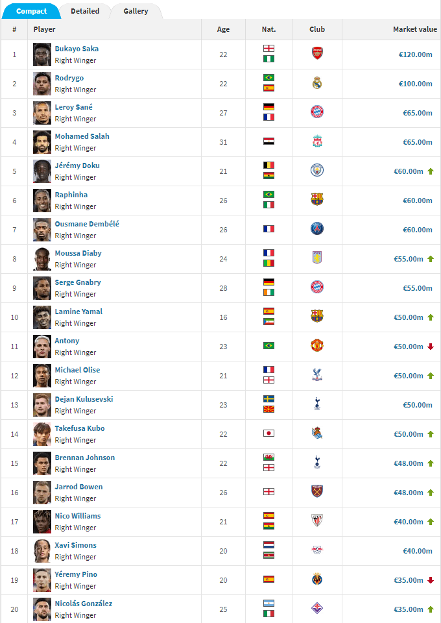The image size is (441, 623).
Task: Click Rodrygo's €100.00m market value
Action: click(x=415, y=84)
